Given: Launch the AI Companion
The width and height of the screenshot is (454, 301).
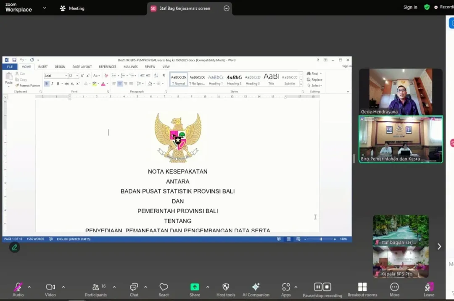Looking at the screenshot, I should pos(256,288).
